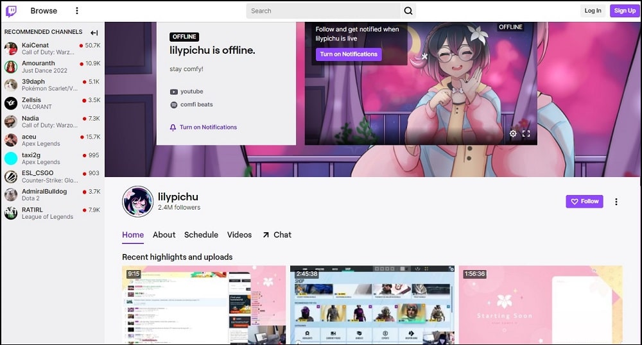Image resolution: width=642 pixels, height=345 pixels.
Task: Click the ESL_CSGO channel name
Action: coord(37,173)
